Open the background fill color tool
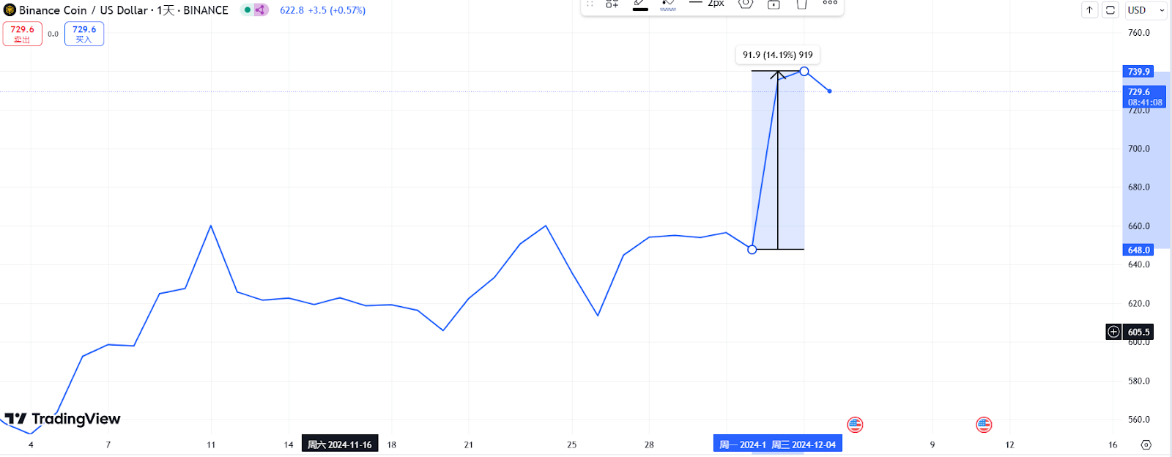Image resolution: width=1172 pixels, height=457 pixels. click(668, 4)
